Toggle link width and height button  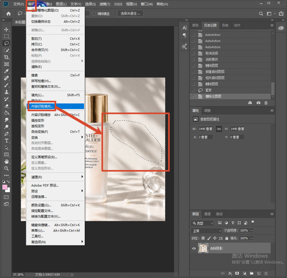[219, 129]
